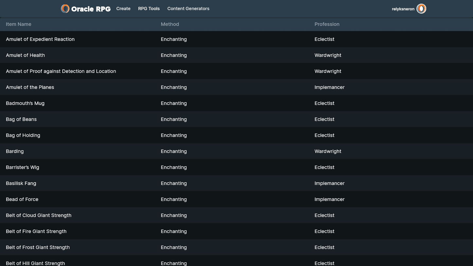Open the Create menu
The width and height of the screenshot is (473, 266).
[123, 9]
